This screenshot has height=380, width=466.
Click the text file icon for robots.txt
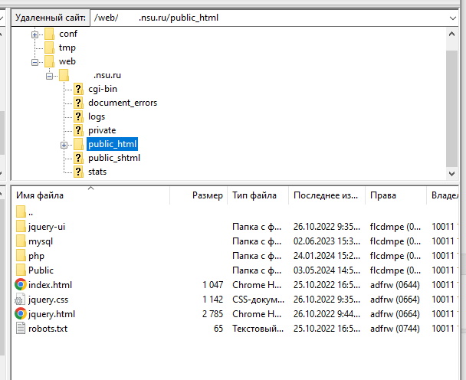coord(21,328)
